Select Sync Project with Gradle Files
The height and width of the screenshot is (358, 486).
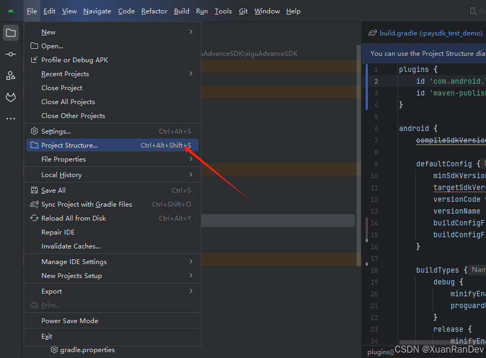coord(86,204)
